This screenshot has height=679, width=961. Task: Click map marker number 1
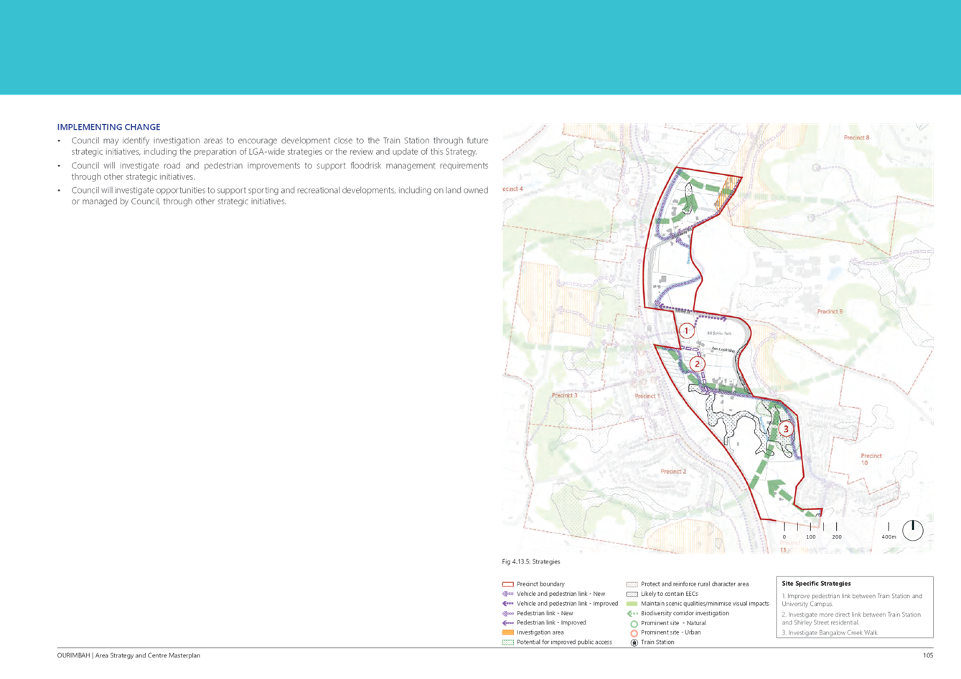click(x=687, y=331)
